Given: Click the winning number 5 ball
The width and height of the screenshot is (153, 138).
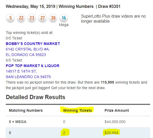Looking at the screenshot, I should (10, 18).
